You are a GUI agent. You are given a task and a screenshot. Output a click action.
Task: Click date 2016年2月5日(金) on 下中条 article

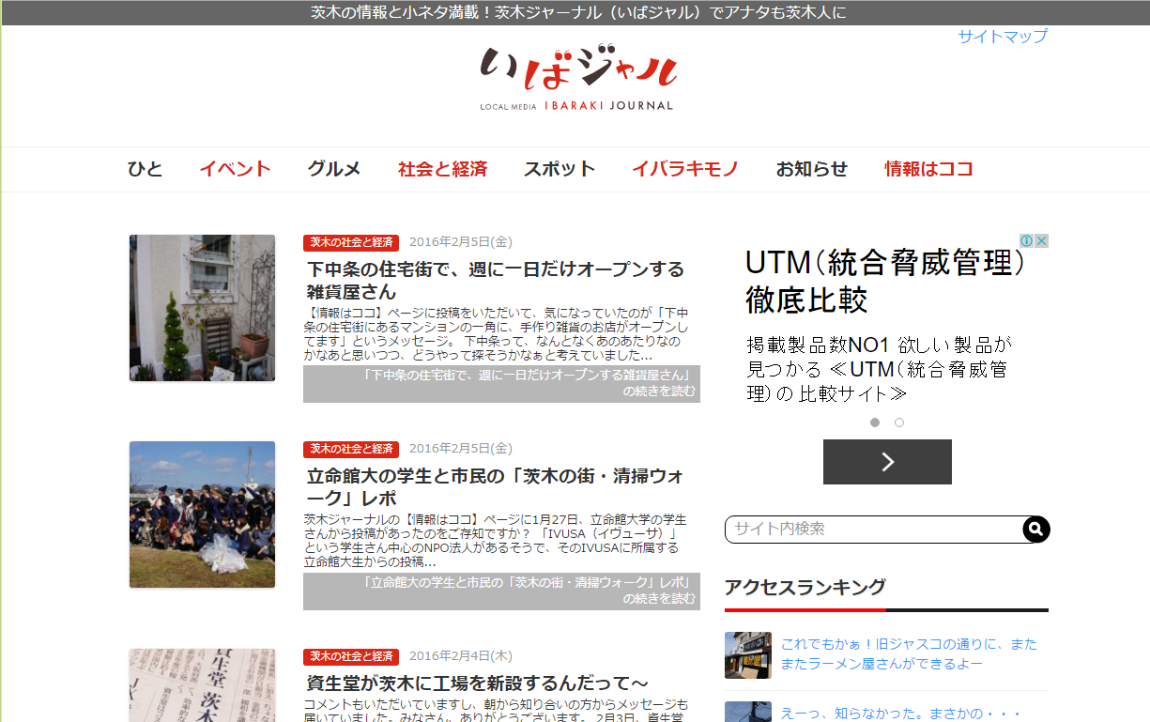461,242
